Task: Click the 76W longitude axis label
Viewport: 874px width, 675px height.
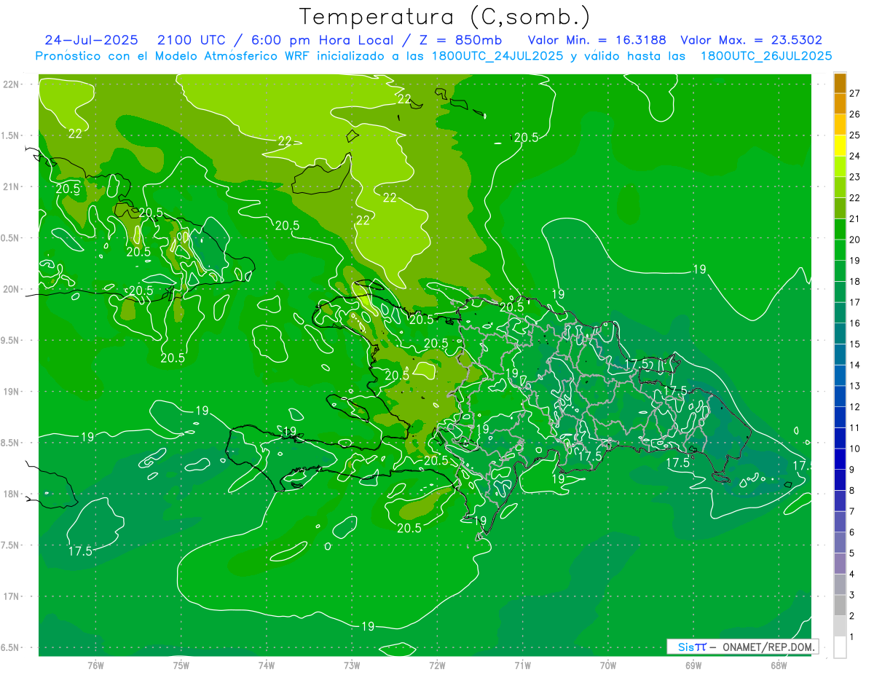Action: coord(95,665)
